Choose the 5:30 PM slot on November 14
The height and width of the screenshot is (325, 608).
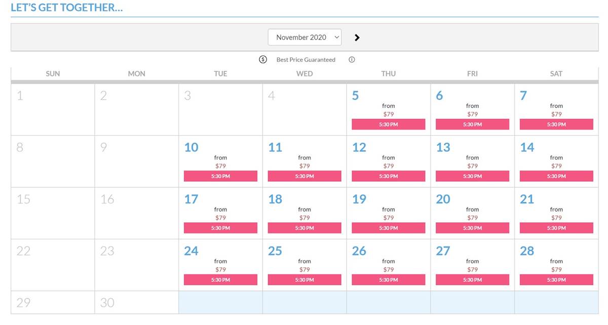[556, 176]
